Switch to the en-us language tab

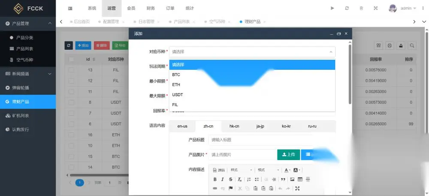182,126
